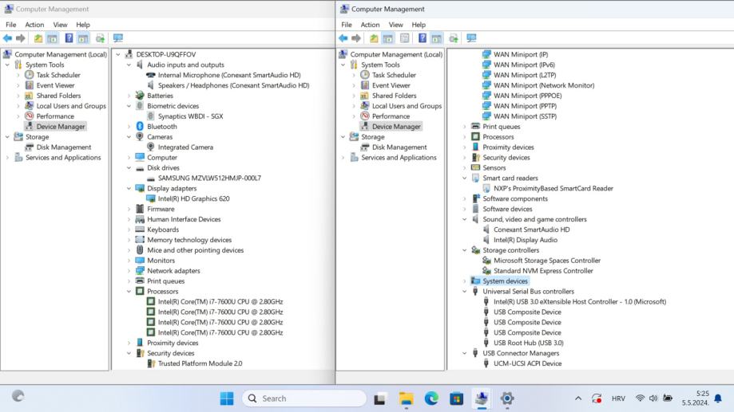Screen dimensions: 734x412
Task: Select Disk Management in the left window tree
Action: 63,147
